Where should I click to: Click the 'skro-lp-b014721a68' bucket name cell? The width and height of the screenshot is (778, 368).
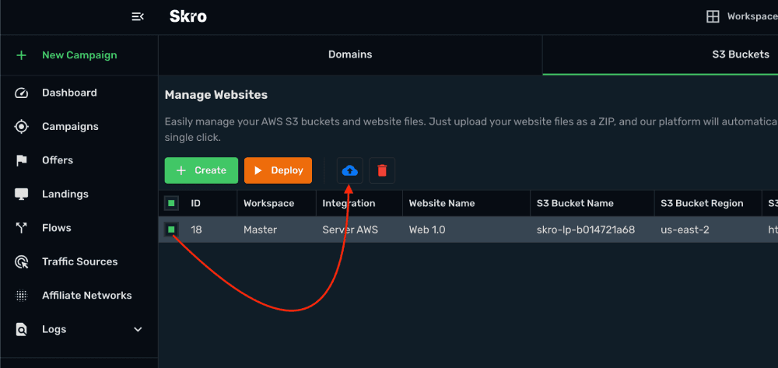(586, 230)
